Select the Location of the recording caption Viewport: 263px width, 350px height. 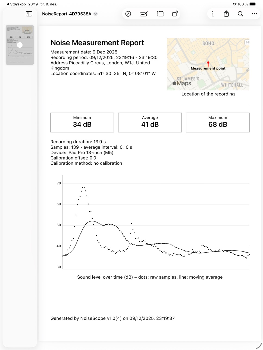208,94
